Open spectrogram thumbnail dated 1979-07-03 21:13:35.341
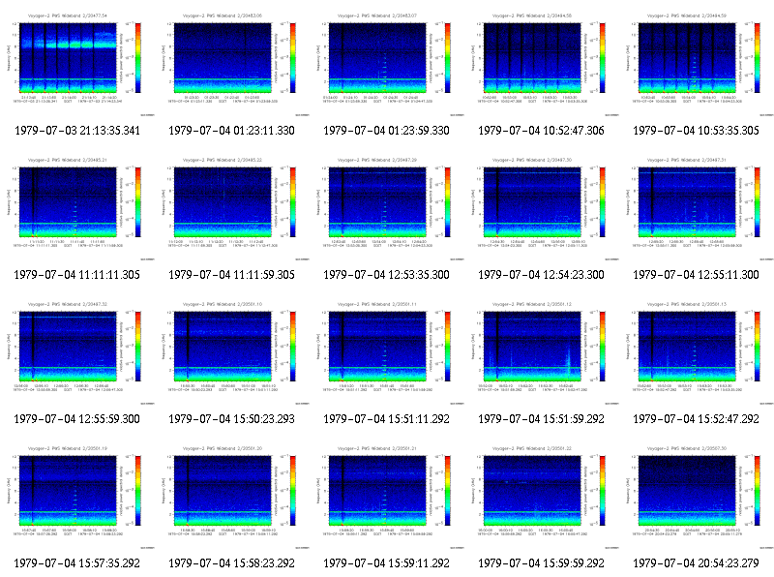The height and width of the screenshot is (577, 774). (77, 64)
